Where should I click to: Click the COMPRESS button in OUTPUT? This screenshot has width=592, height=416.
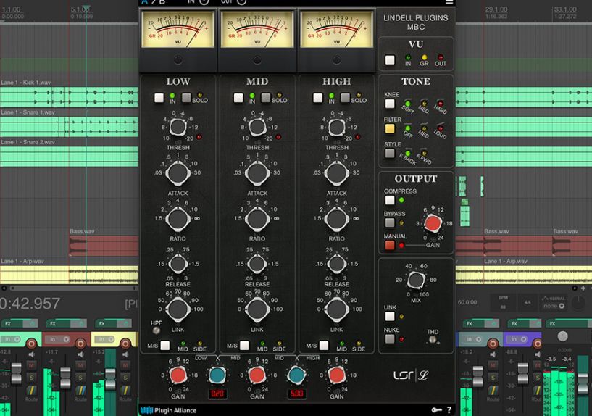click(390, 200)
